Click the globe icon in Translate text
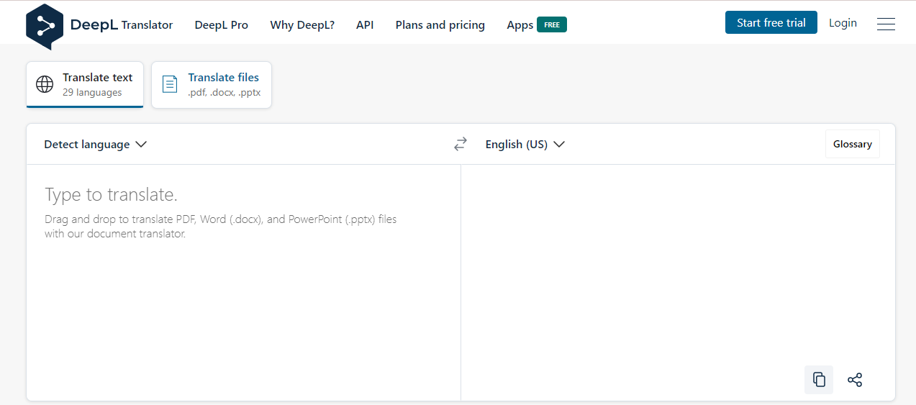The height and width of the screenshot is (405, 916). [x=45, y=84]
